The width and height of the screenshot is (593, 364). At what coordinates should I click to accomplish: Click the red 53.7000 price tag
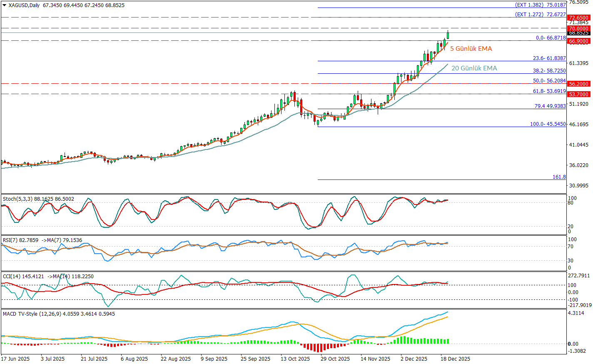tap(578, 95)
